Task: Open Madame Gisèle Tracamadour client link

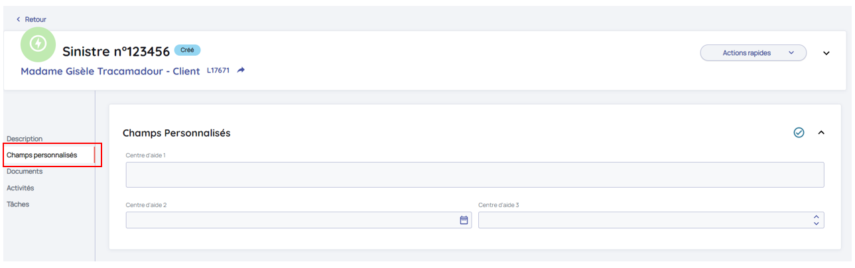Action: click(110, 71)
